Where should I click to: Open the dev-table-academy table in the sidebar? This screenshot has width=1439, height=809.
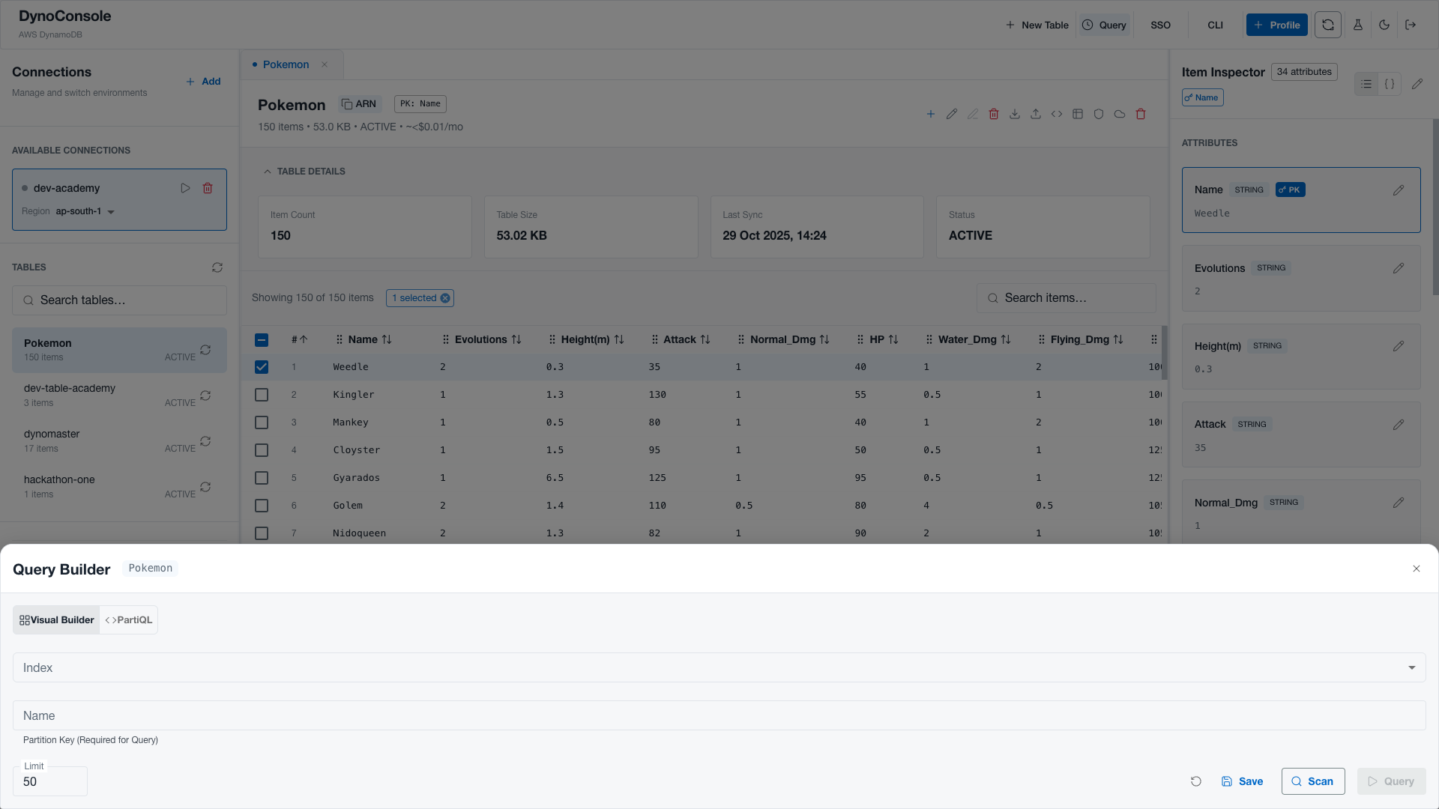point(119,396)
